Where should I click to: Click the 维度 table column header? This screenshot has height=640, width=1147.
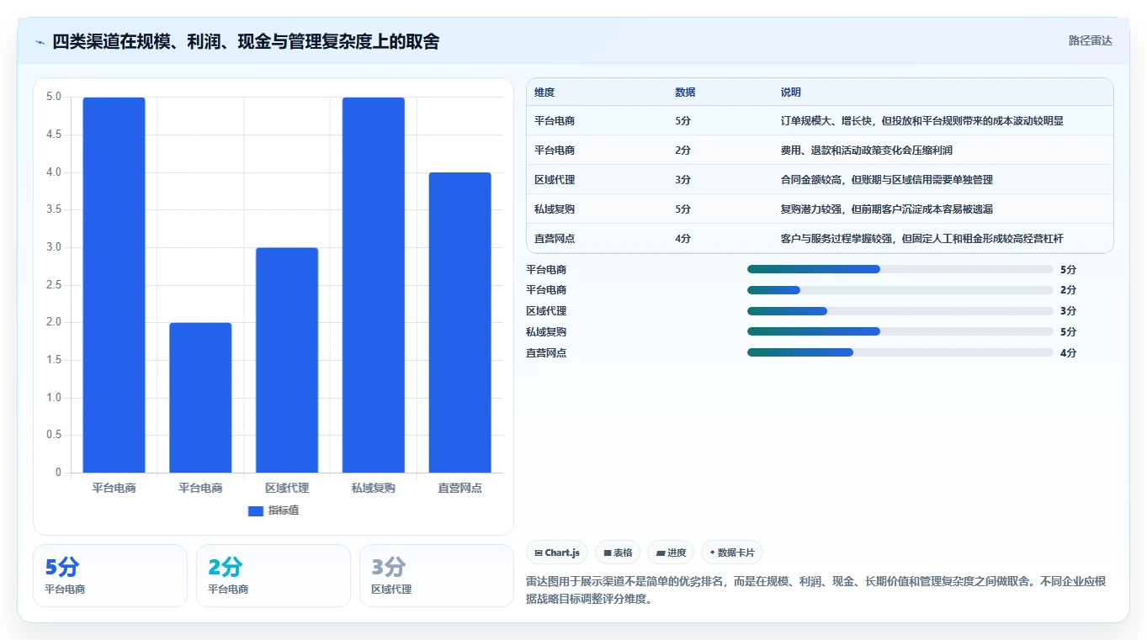click(x=544, y=93)
